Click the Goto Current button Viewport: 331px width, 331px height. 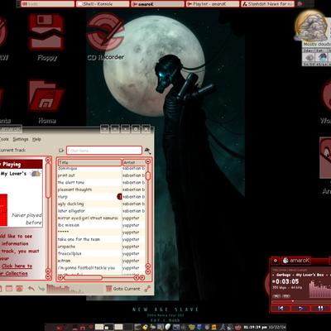(x=123, y=289)
